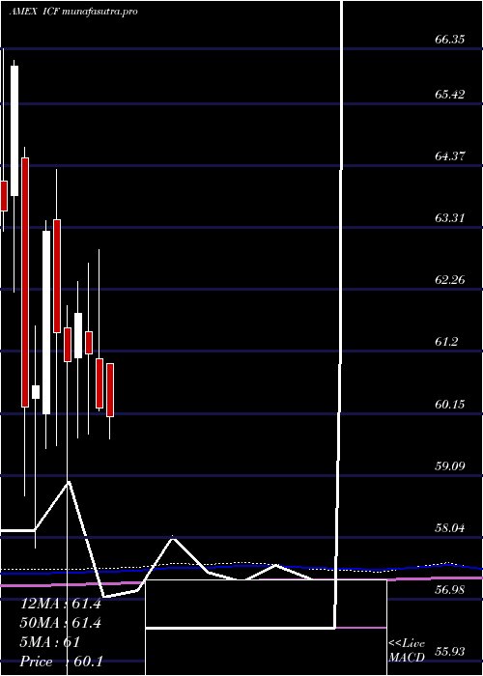Click the Price : 60.1 readout
483x676 pixels.
pos(61,662)
